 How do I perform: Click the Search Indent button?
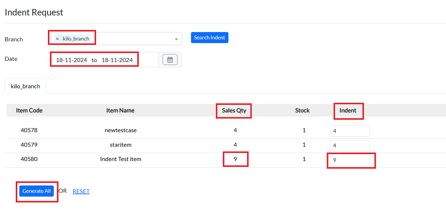(209, 38)
